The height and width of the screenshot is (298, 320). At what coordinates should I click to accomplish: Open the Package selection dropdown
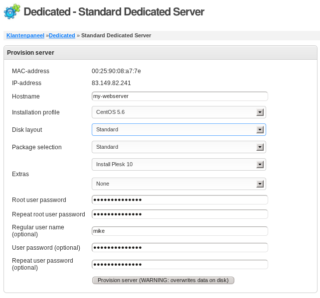click(179, 147)
